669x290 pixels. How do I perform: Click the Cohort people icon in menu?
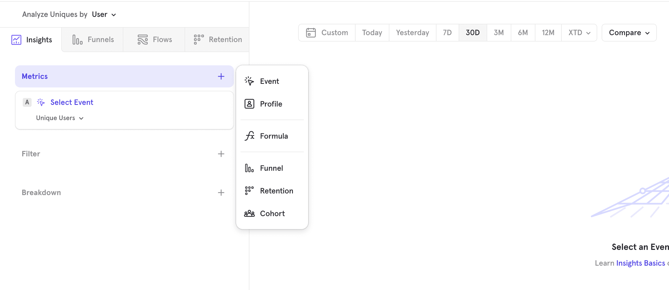click(249, 214)
